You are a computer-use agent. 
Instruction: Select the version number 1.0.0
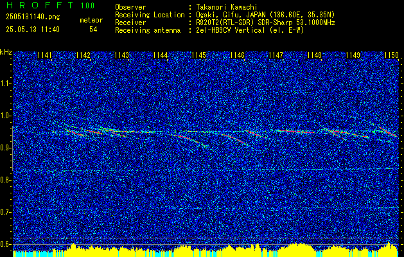point(87,6)
